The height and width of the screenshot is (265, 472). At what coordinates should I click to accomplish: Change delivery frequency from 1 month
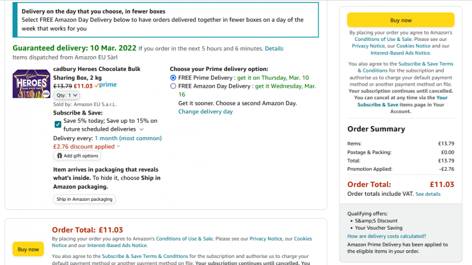tap(128, 138)
